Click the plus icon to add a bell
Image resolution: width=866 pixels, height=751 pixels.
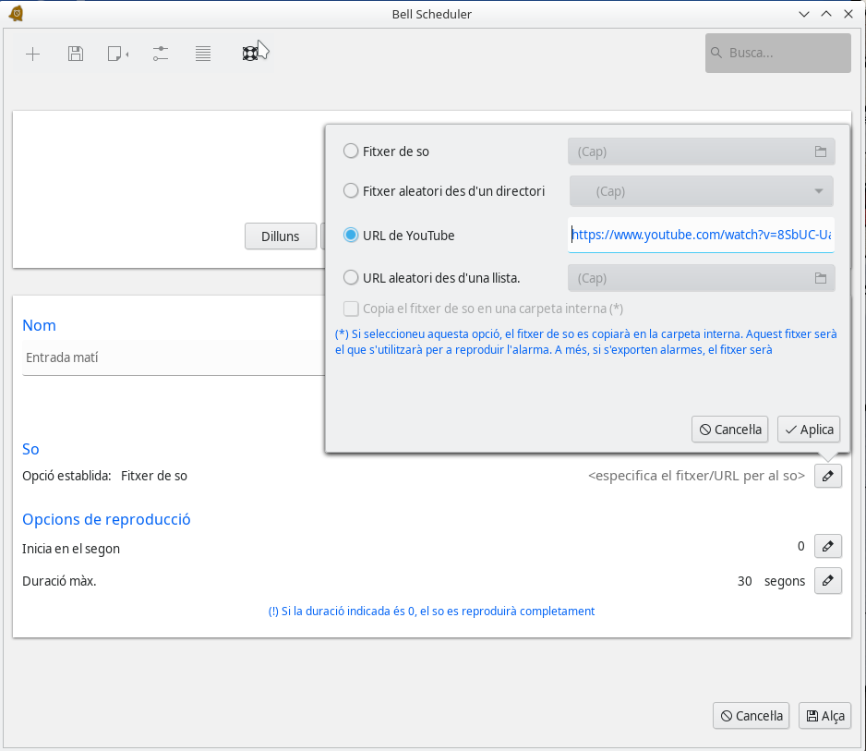[x=32, y=55]
